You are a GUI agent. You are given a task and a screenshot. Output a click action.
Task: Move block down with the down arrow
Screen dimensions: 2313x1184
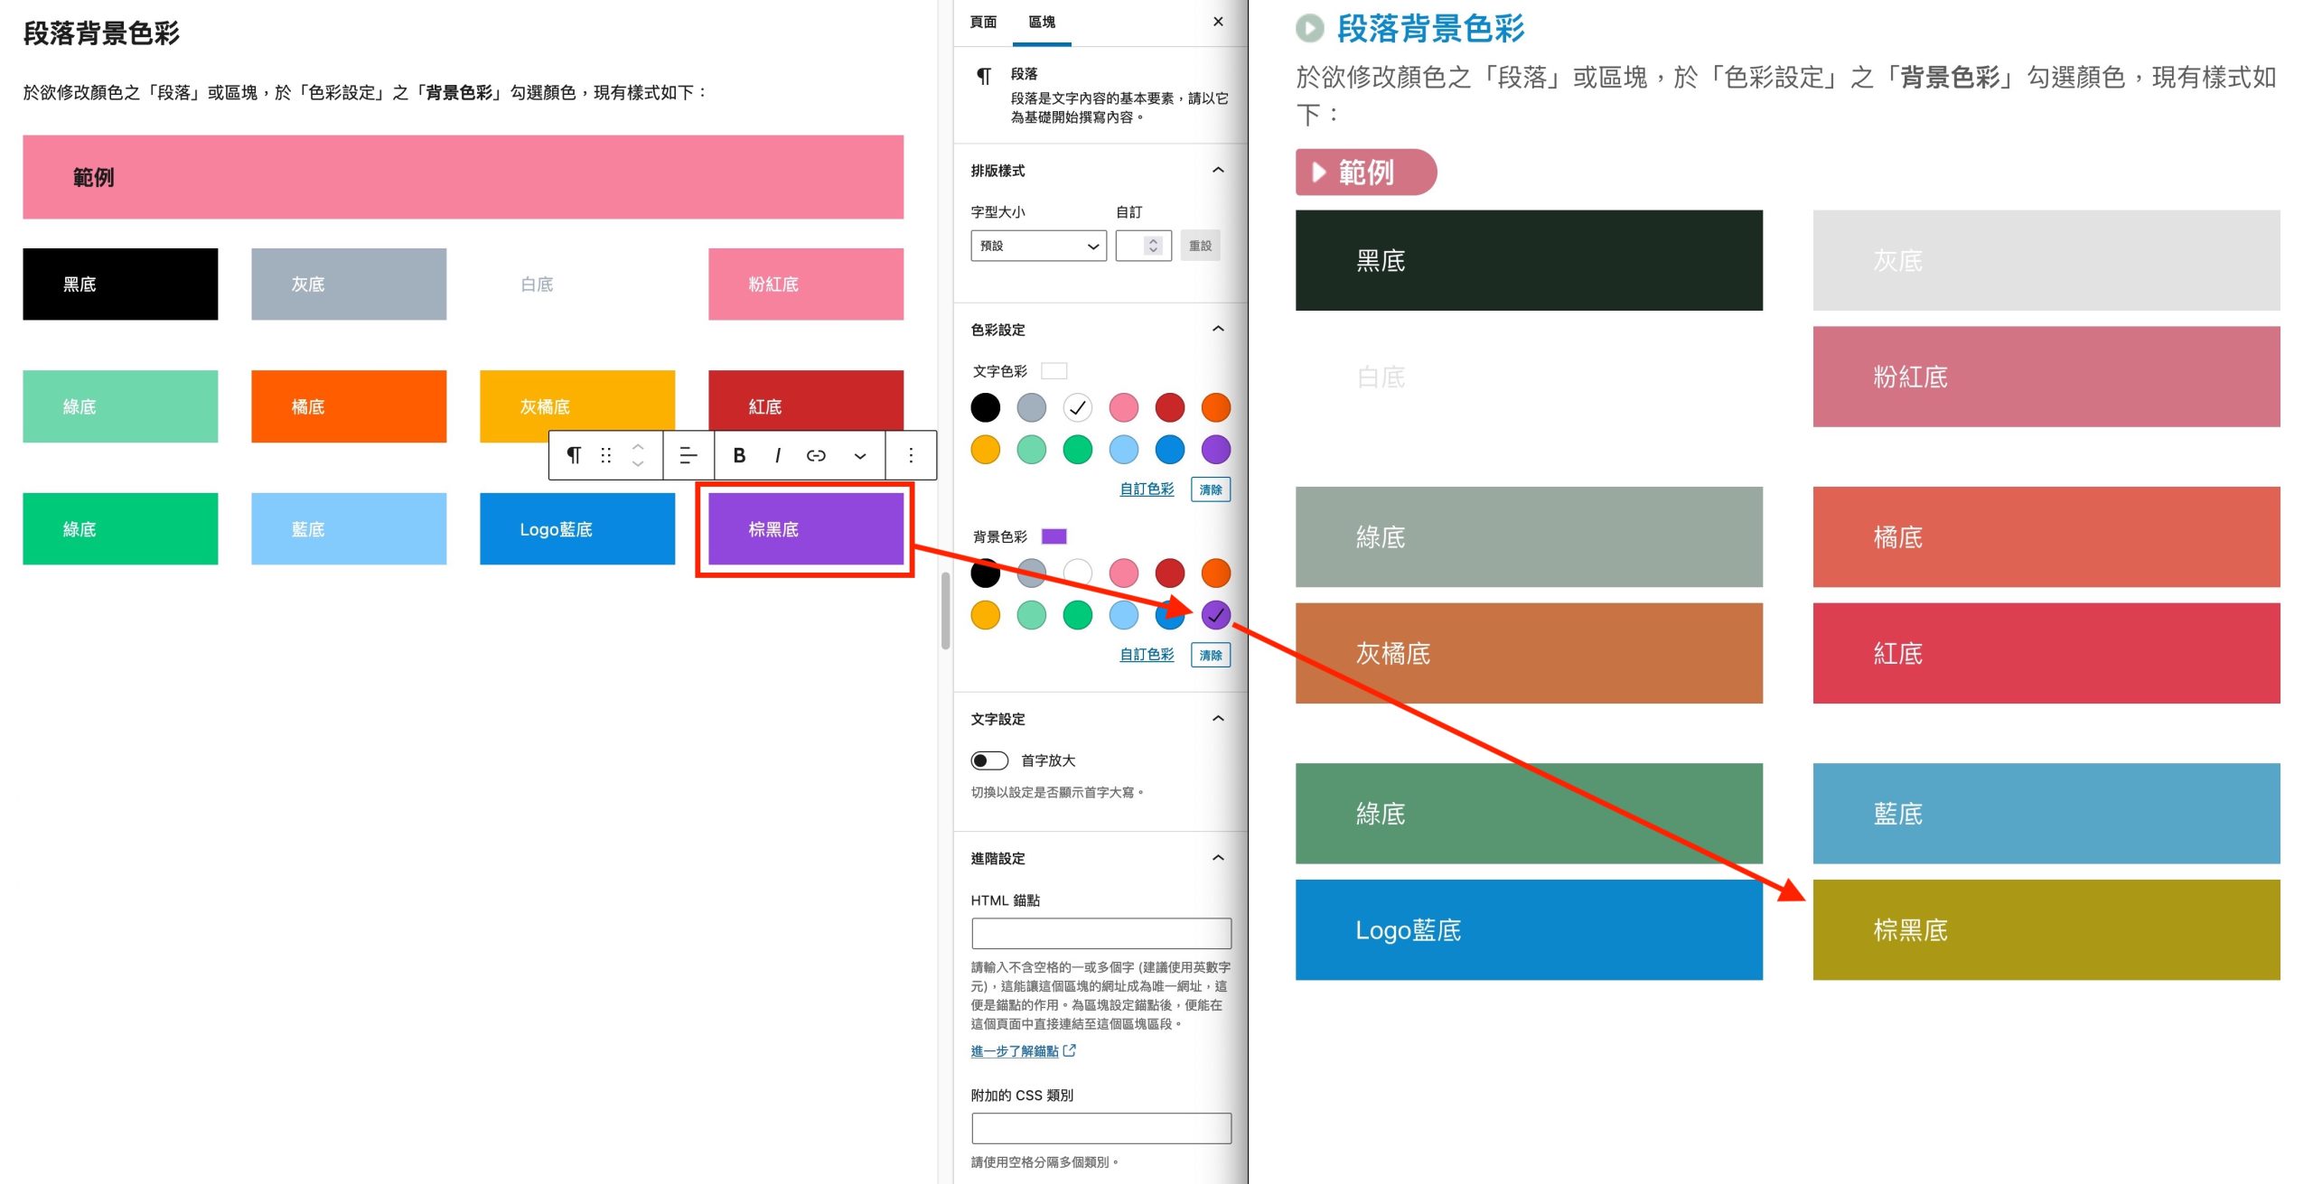[x=638, y=464]
